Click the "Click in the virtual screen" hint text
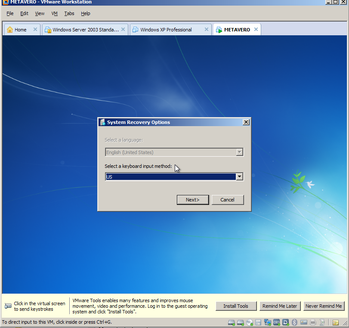The image size is (349, 328). [40, 306]
